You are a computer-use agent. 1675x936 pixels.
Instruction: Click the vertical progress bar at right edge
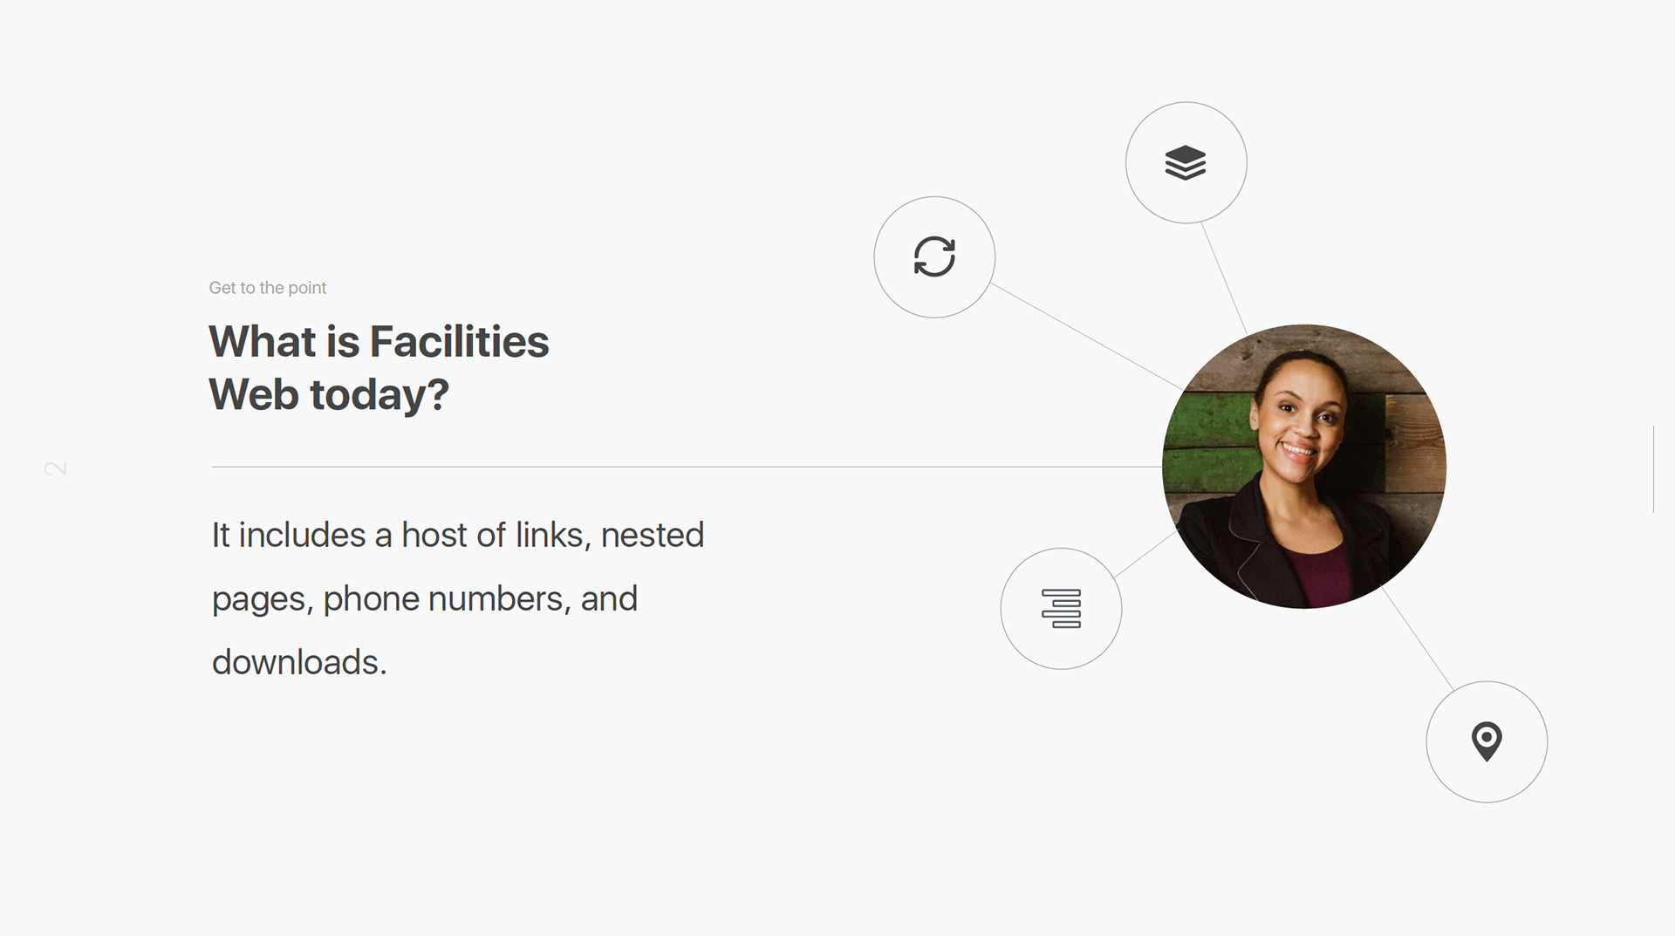pos(1653,468)
